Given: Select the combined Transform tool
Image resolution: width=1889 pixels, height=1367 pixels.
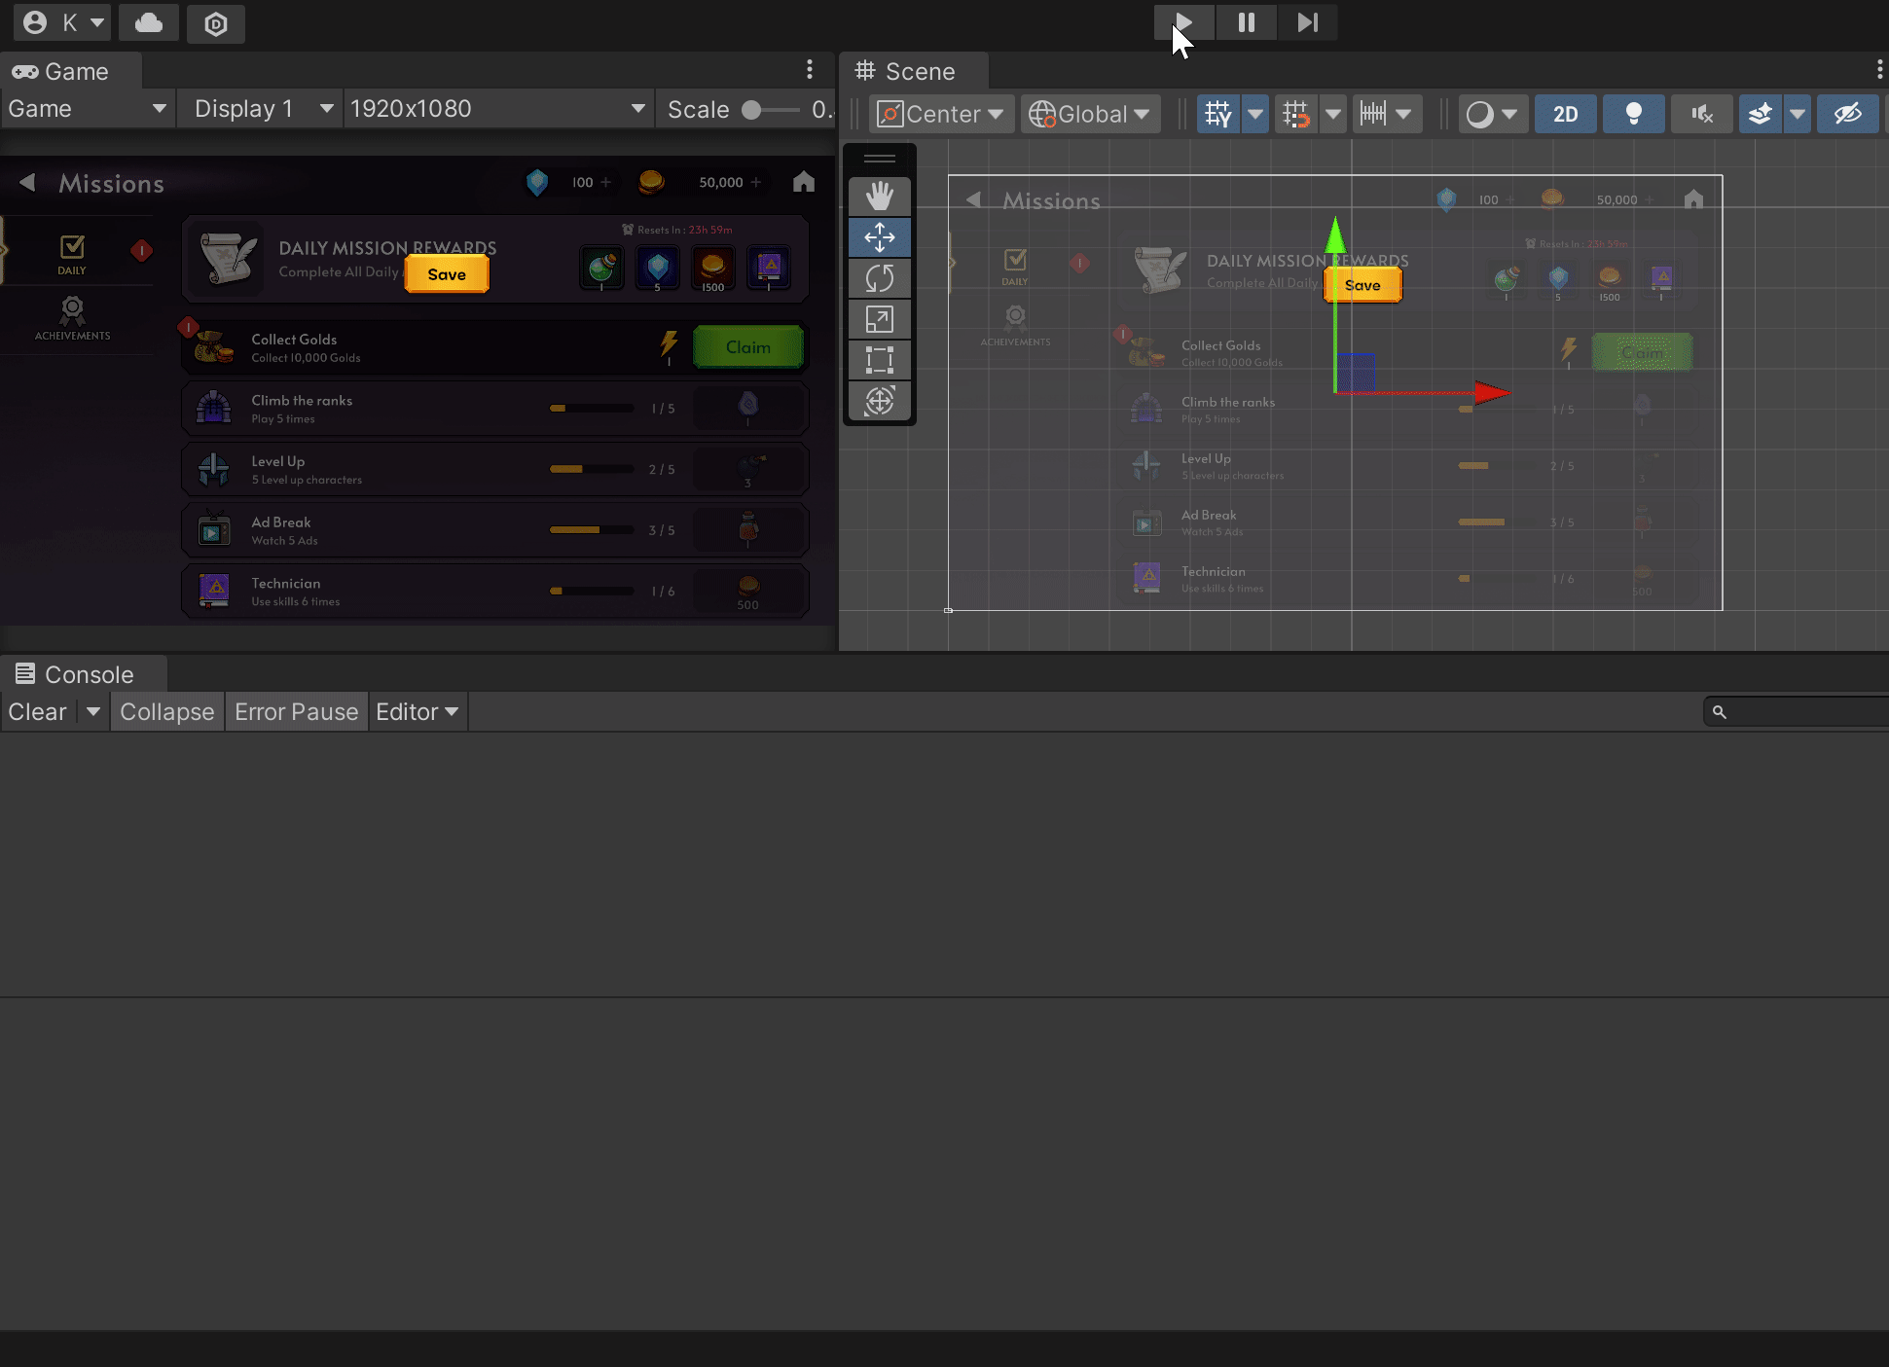Looking at the screenshot, I should [879, 401].
